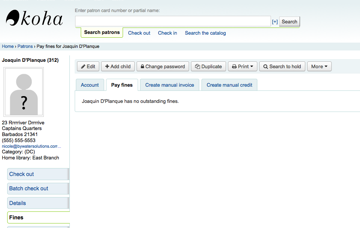This screenshot has height=228, width=360.
Task: Click the pencil Edit button
Action: tap(88, 66)
